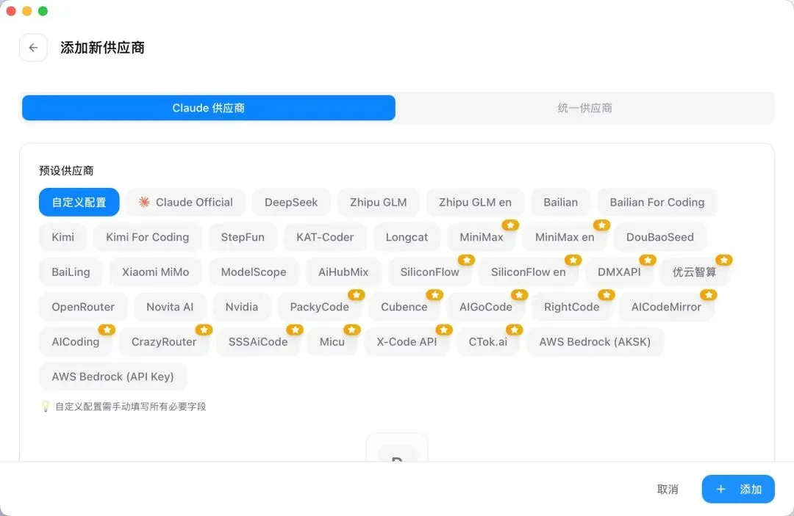Click the 添加 button
Viewport: 794px width, 516px height.
pos(738,490)
